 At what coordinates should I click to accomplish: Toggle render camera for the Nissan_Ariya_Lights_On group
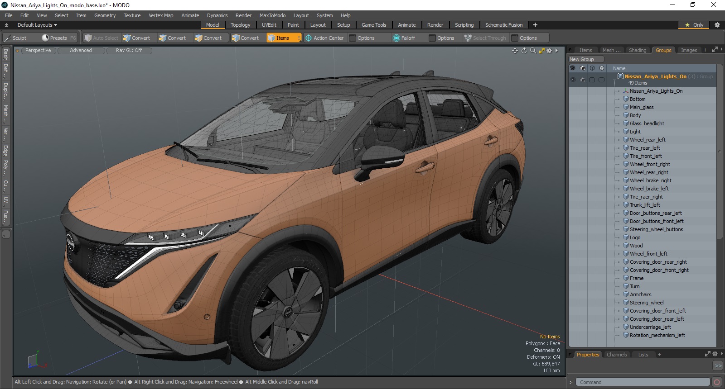point(583,80)
